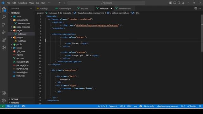Click the VS Code logo icon
This screenshot has height=114, width=203.
[3, 3]
